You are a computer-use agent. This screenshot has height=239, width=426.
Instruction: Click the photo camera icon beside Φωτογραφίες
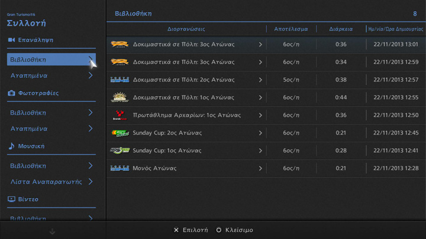[11, 93]
